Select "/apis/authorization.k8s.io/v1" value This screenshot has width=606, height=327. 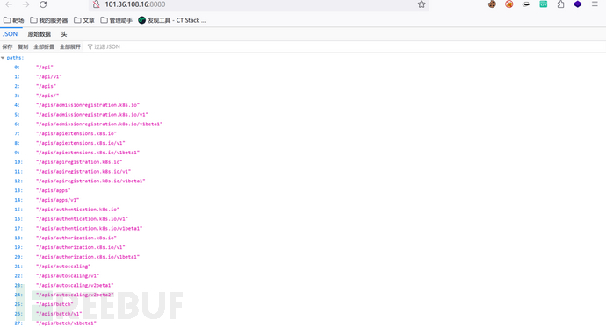pyautogui.click(x=81, y=247)
